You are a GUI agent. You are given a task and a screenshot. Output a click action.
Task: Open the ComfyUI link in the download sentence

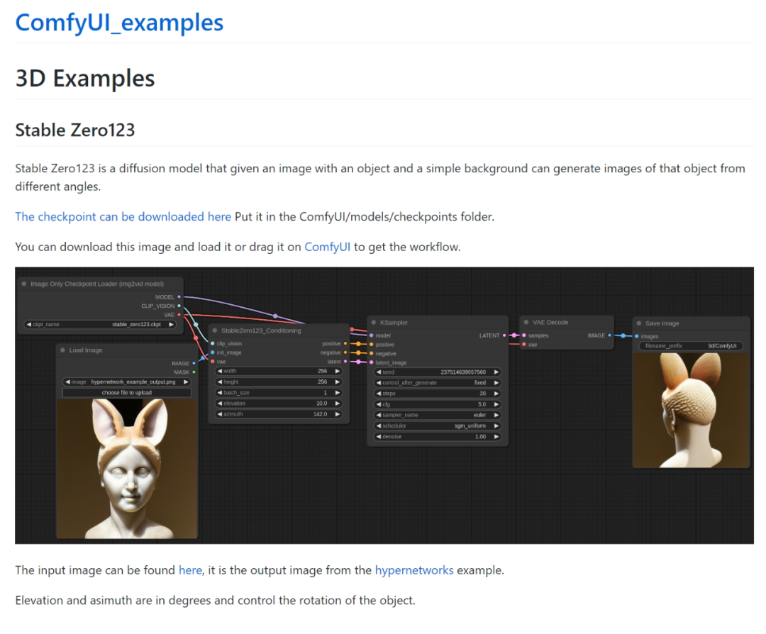coord(327,248)
